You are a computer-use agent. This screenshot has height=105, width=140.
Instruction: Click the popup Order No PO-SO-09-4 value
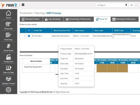click(x=79, y=59)
